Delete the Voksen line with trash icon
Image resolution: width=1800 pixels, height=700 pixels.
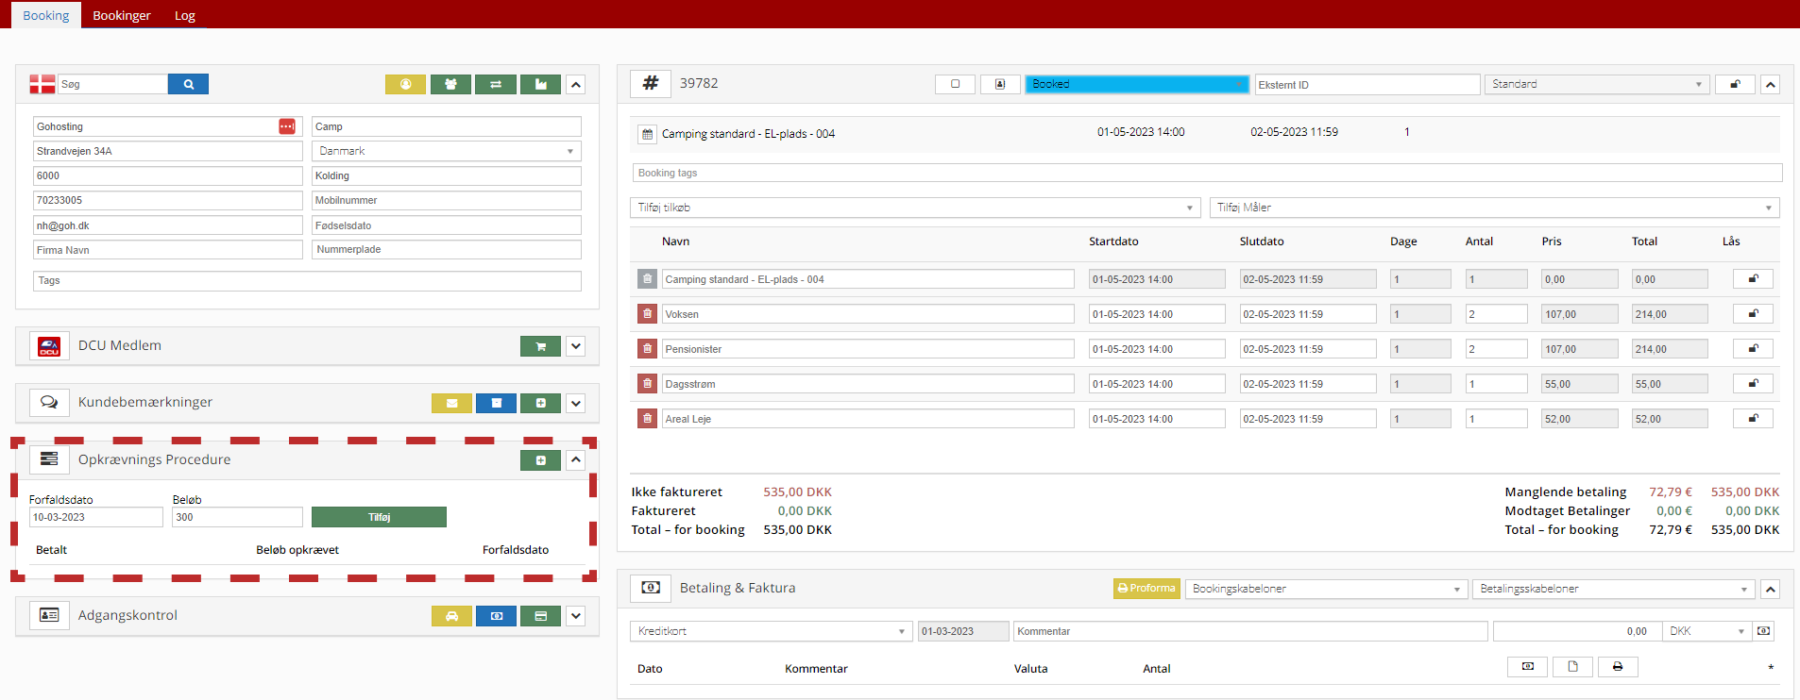pyautogui.click(x=647, y=314)
